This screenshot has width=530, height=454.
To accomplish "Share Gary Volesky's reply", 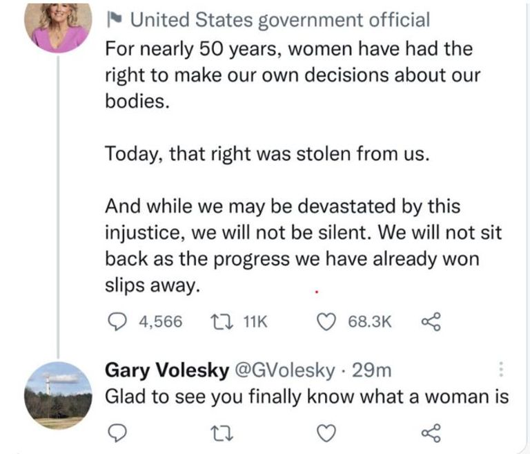I will click(431, 433).
